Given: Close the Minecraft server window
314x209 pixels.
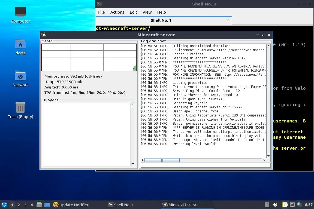Looking at the screenshot, I should tap(269, 35).
